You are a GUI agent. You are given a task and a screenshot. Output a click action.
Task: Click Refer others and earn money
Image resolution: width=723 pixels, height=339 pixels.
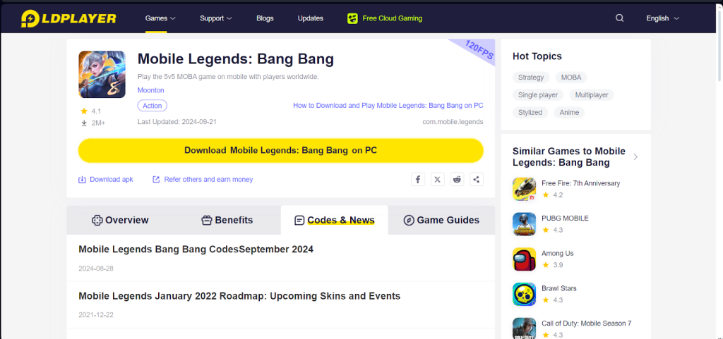[208, 180]
